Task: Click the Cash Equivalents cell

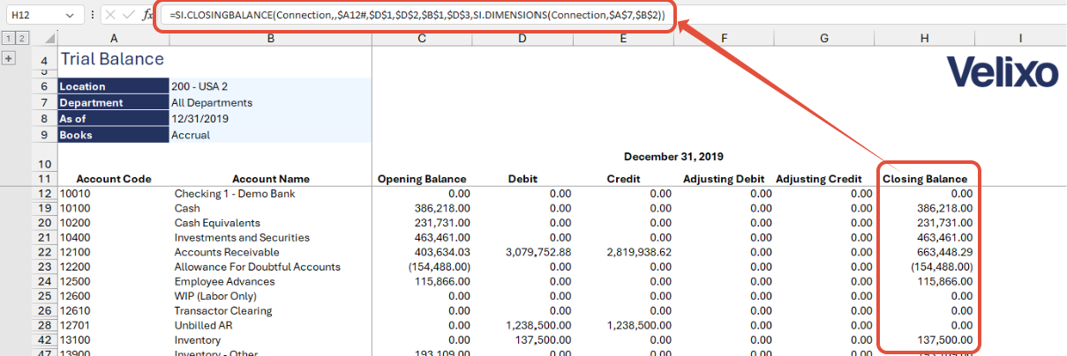Action: 271,223
